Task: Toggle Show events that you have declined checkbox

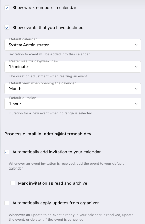Action: [x=7, y=27]
